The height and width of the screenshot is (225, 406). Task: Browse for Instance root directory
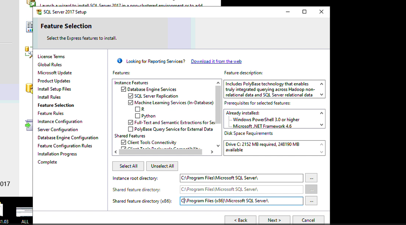pos(311,178)
